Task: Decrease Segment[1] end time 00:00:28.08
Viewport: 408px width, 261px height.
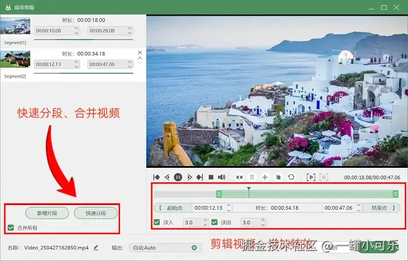Action: (x=130, y=33)
